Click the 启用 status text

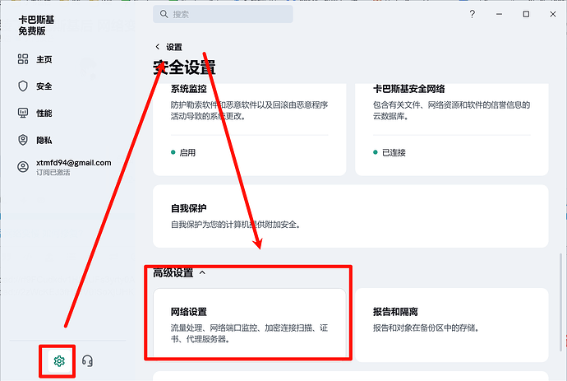(187, 153)
